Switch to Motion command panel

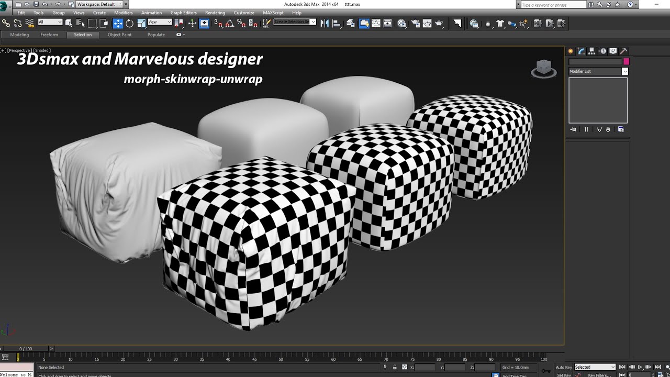coord(602,51)
